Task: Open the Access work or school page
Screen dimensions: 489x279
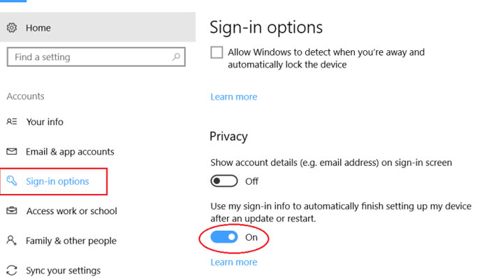Action: click(x=71, y=211)
